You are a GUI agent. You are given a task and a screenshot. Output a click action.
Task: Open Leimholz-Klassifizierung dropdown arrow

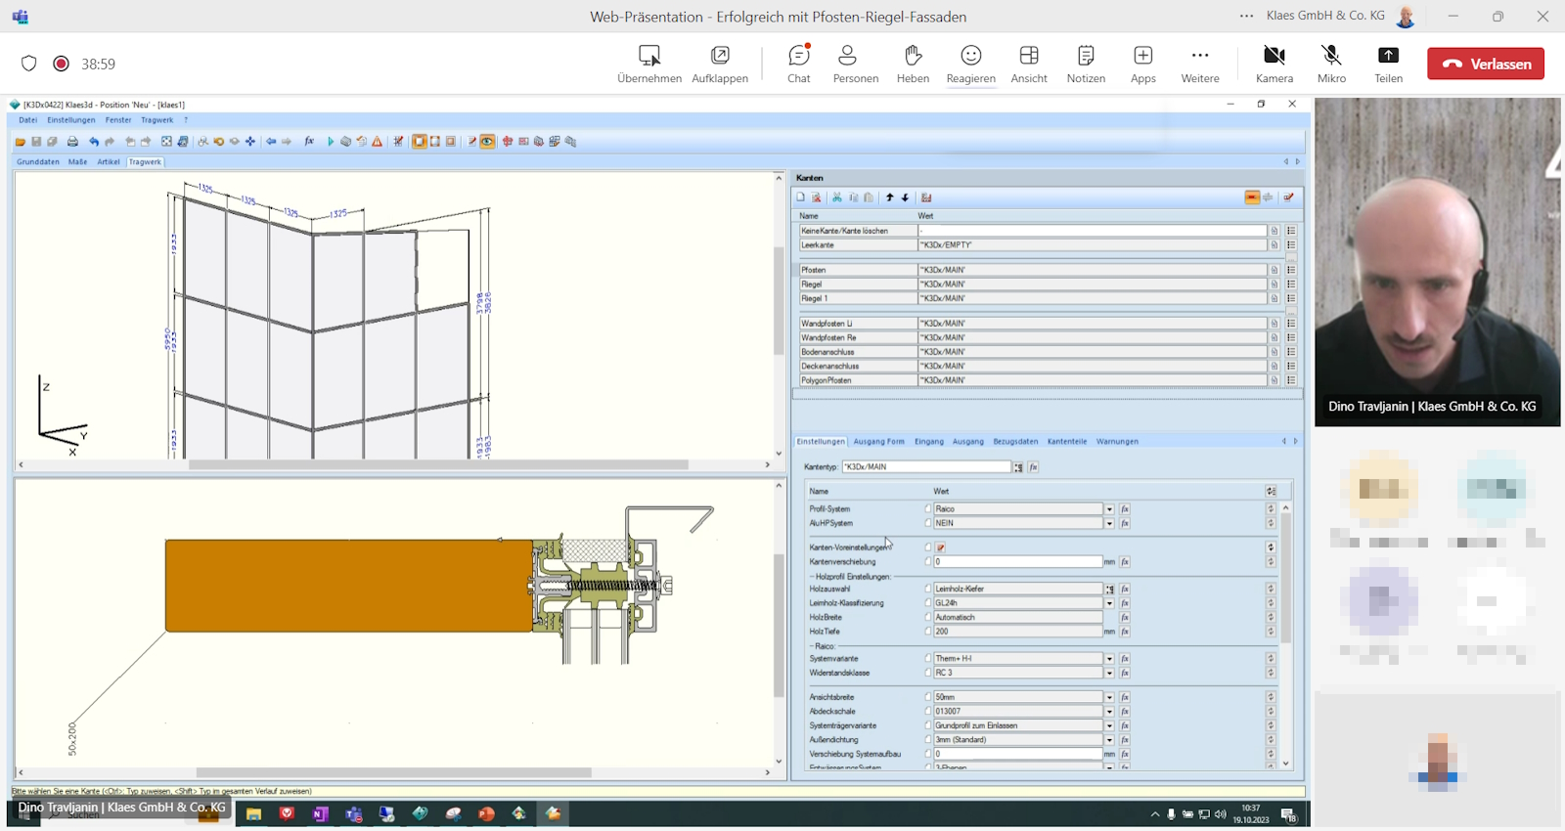coord(1109,603)
